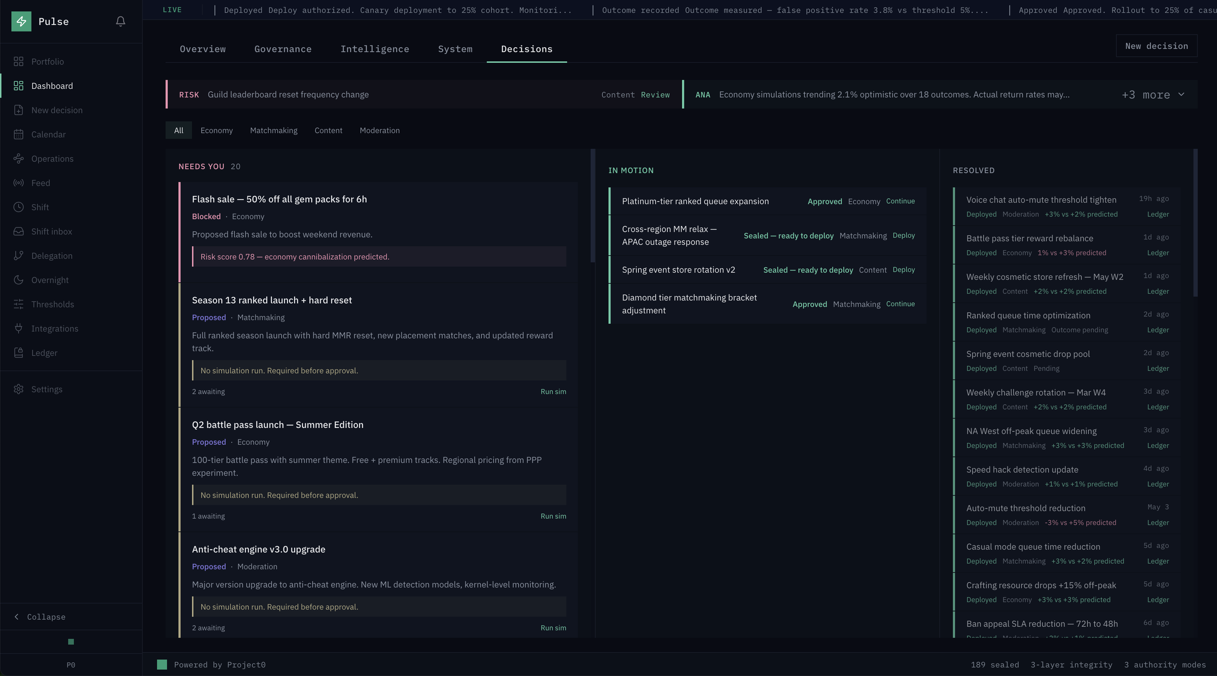Click Deploy for Spring event store rotation v2
The height and width of the screenshot is (676, 1217).
coord(904,270)
